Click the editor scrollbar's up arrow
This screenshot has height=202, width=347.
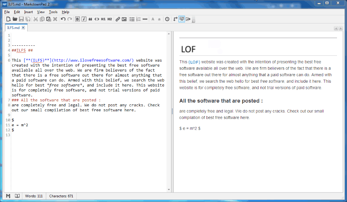169,34
